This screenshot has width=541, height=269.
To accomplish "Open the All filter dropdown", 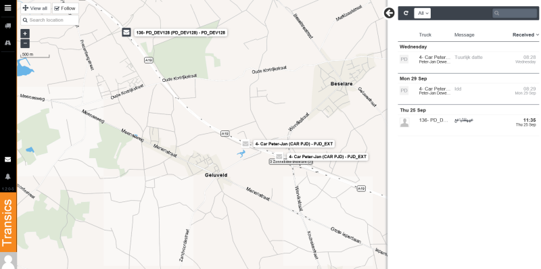I will (x=422, y=13).
